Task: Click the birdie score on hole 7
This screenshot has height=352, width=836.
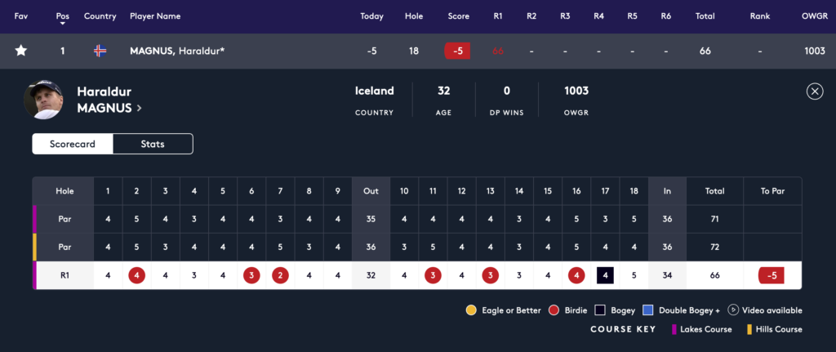Action: 280,275
